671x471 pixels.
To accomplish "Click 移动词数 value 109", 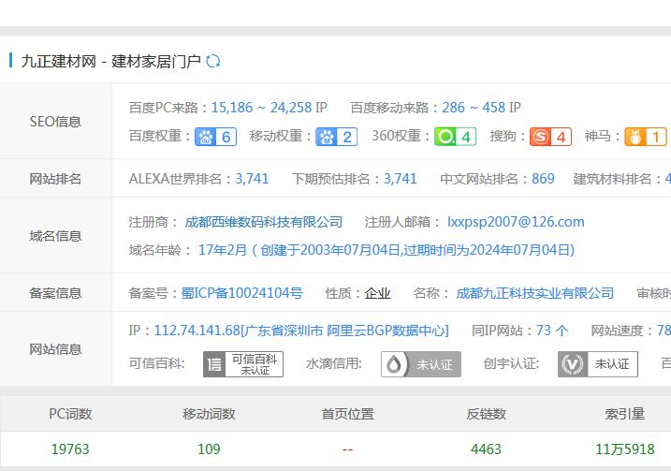I will click(x=209, y=449).
